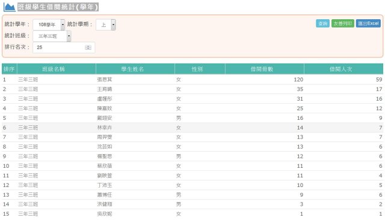Click the 排行名次 input field showing 25
The width and height of the screenshot is (385, 220).
click(64, 47)
